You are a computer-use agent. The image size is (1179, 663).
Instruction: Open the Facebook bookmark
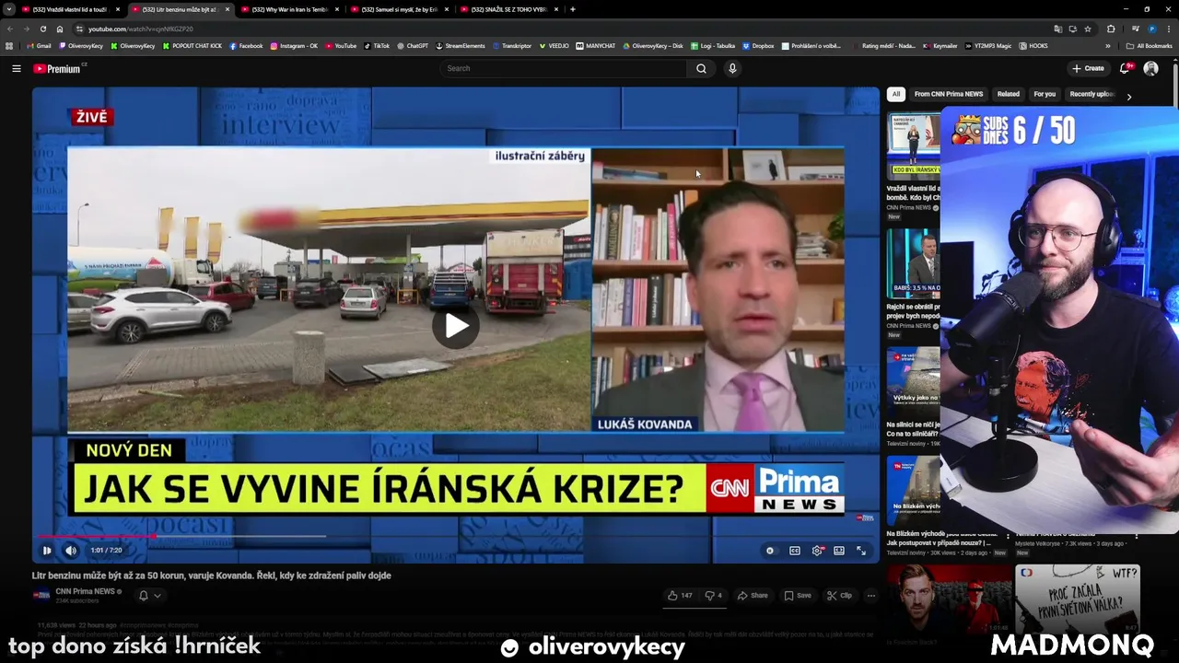coord(246,45)
